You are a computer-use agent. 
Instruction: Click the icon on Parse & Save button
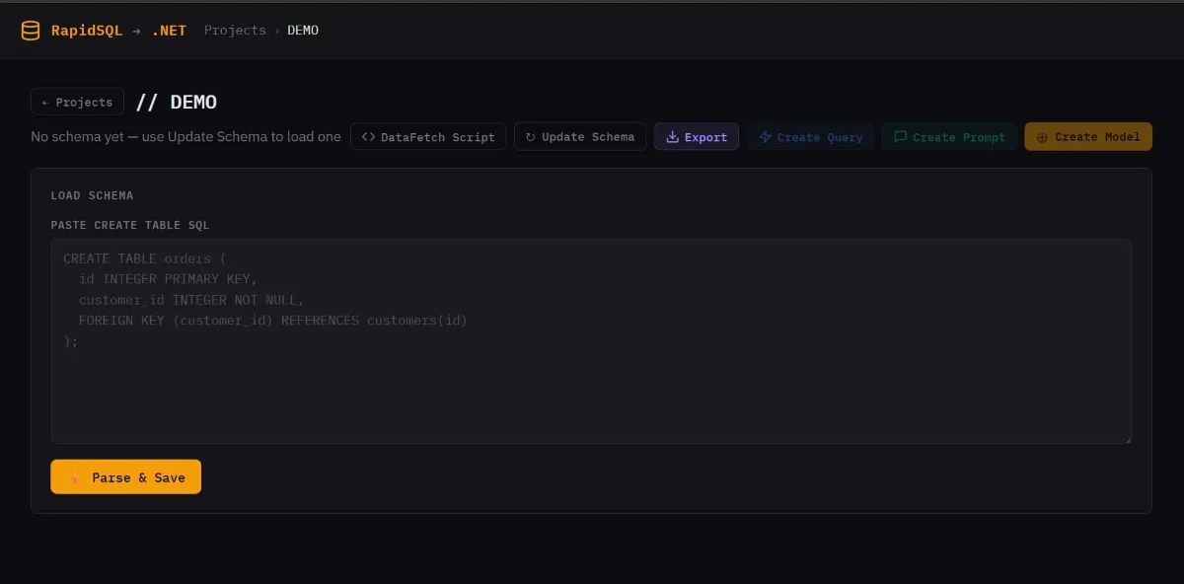pos(75,477)
